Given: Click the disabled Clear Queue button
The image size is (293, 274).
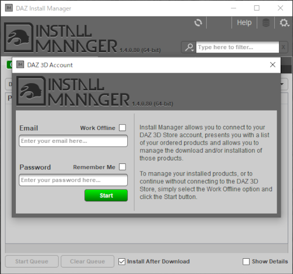Looking at the screenshot, I should (87, 261).
